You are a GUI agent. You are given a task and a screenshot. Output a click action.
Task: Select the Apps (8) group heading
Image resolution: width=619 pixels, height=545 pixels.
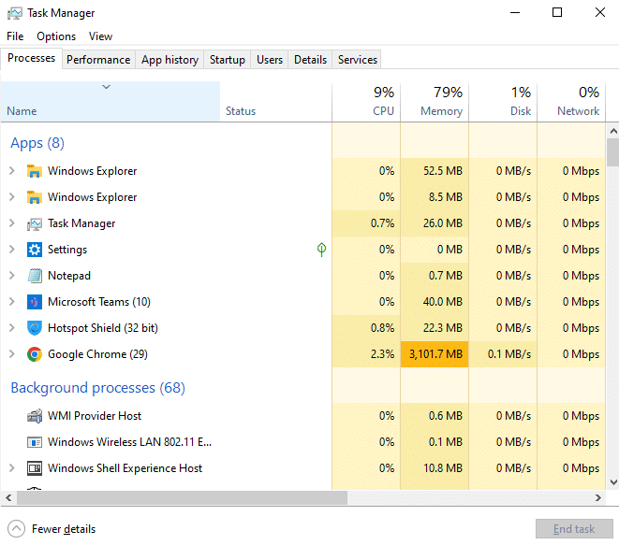coord(37,143)
